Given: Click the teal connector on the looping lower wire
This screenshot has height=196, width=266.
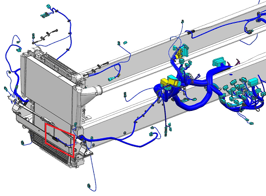Looking at the screenshot, I should tap(151, 134).
